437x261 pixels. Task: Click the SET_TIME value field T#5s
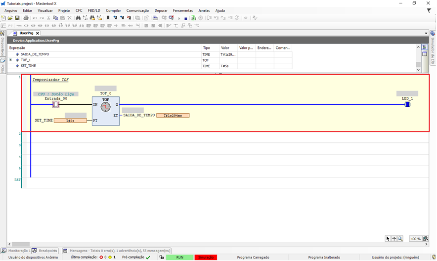70,121
